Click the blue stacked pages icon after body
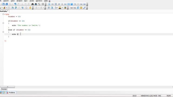This screenshot has width=173, height=97. [x=78, y=8]
